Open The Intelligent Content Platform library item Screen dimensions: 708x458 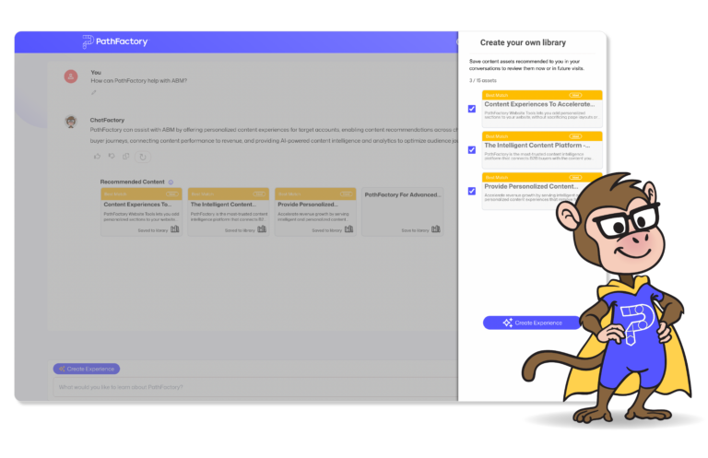542,150
